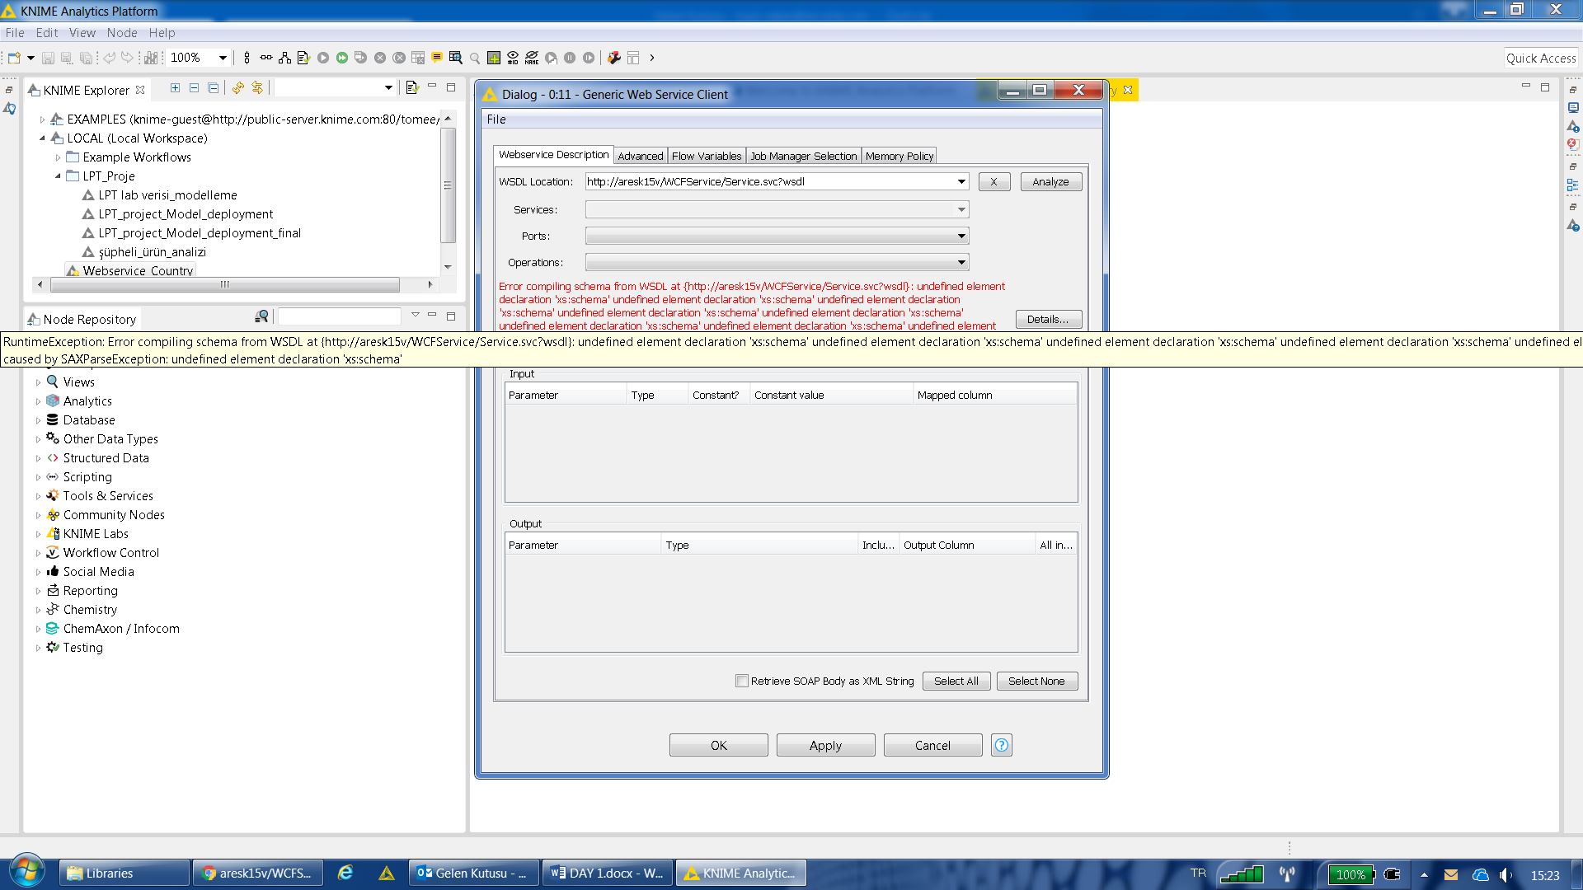The image size is (1583, 890).
Task: Click the KNIME Explorer horizontal scrollbar
Action: pyautogui.click(x=225, y=284)
